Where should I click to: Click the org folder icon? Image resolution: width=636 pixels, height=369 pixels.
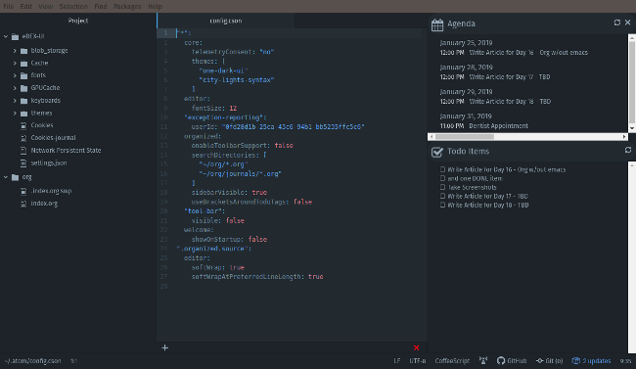click(x=16, y=177)
